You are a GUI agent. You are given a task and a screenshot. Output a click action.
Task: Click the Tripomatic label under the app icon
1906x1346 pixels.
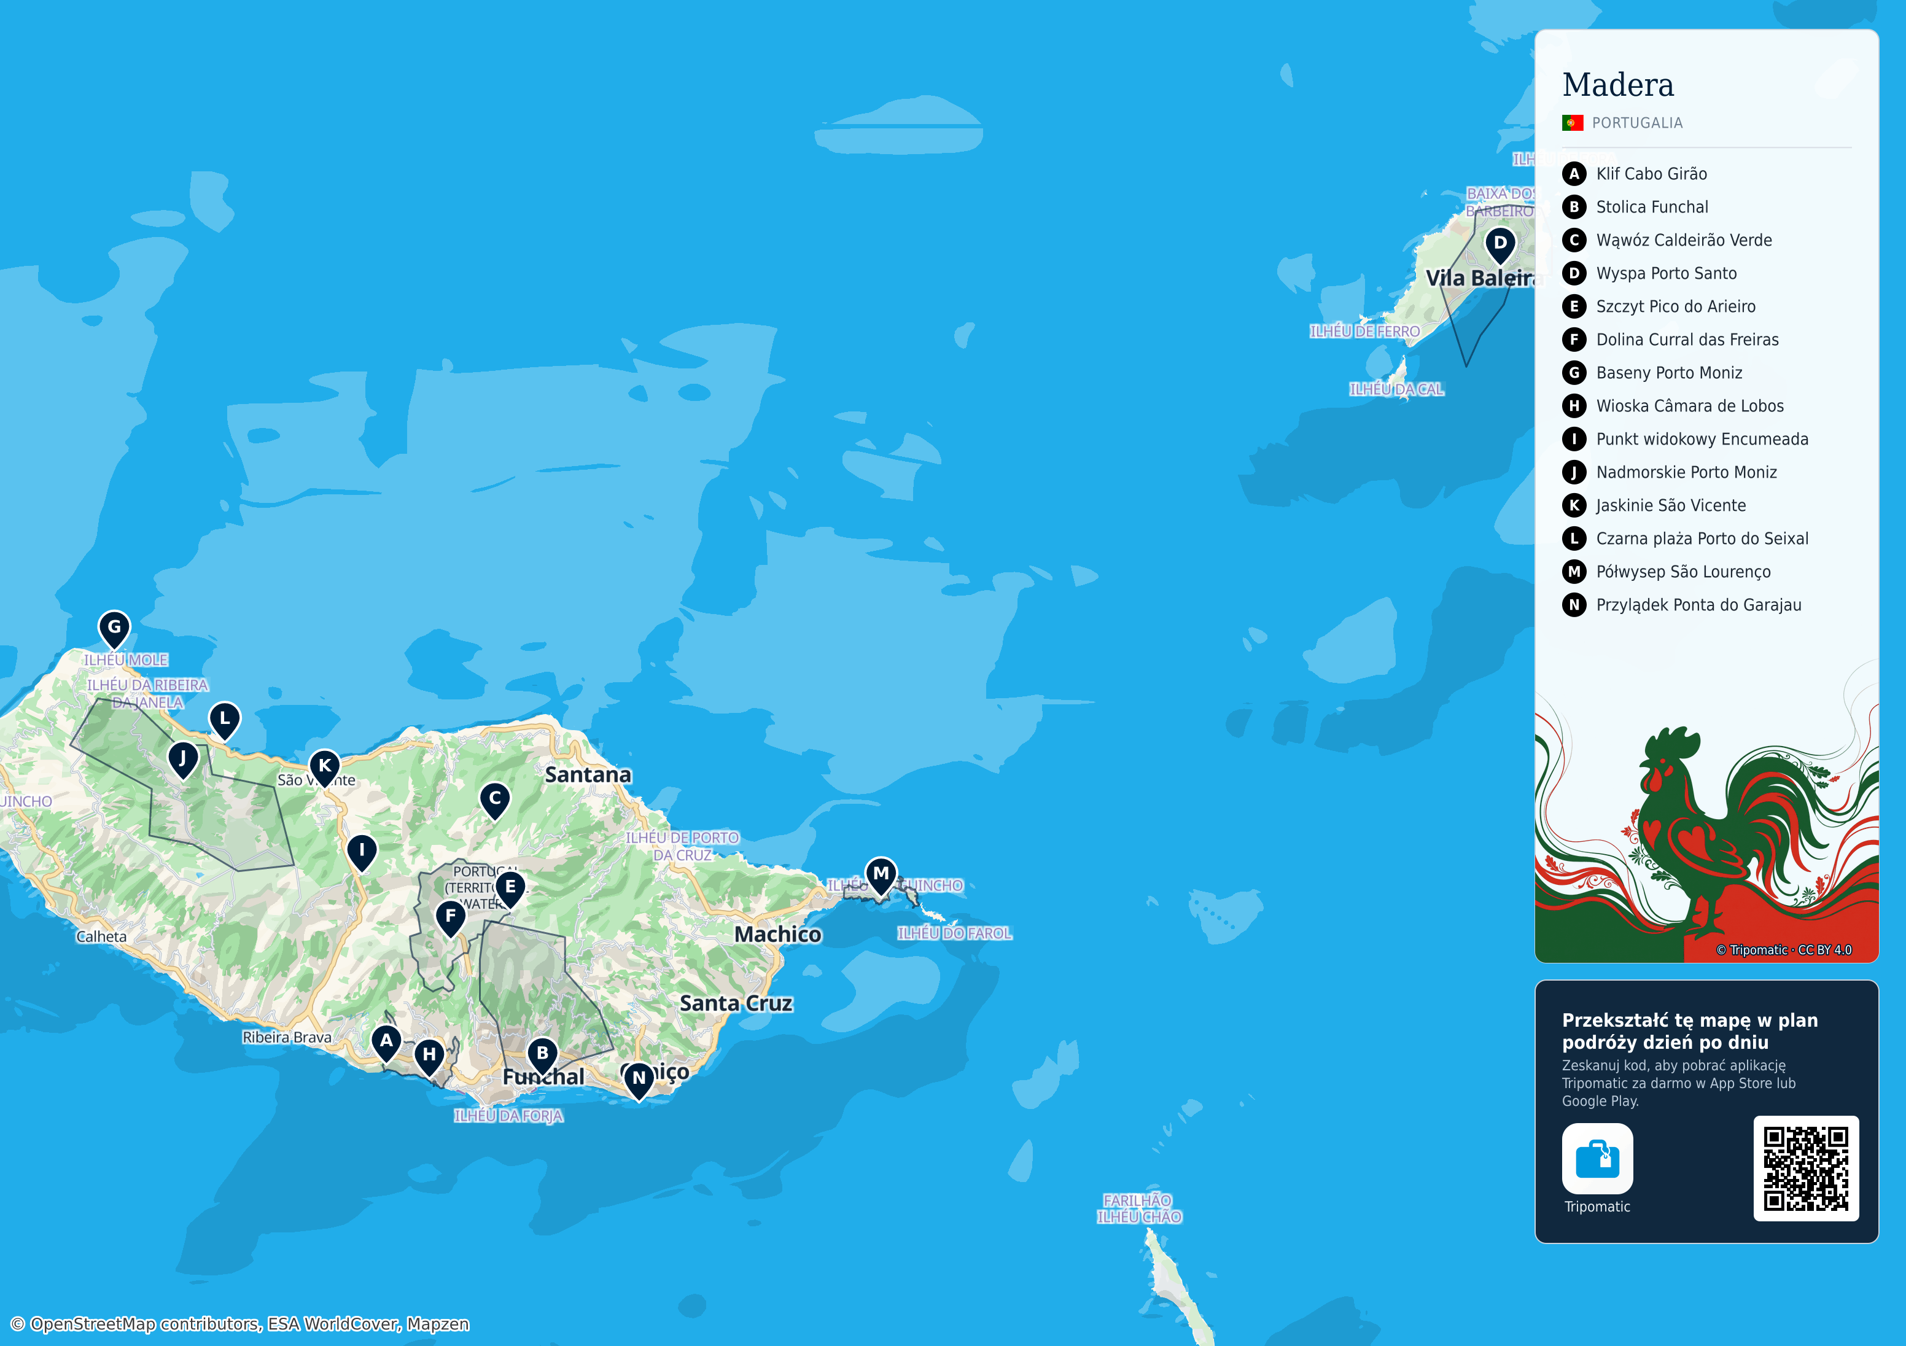[1597, 1207]
